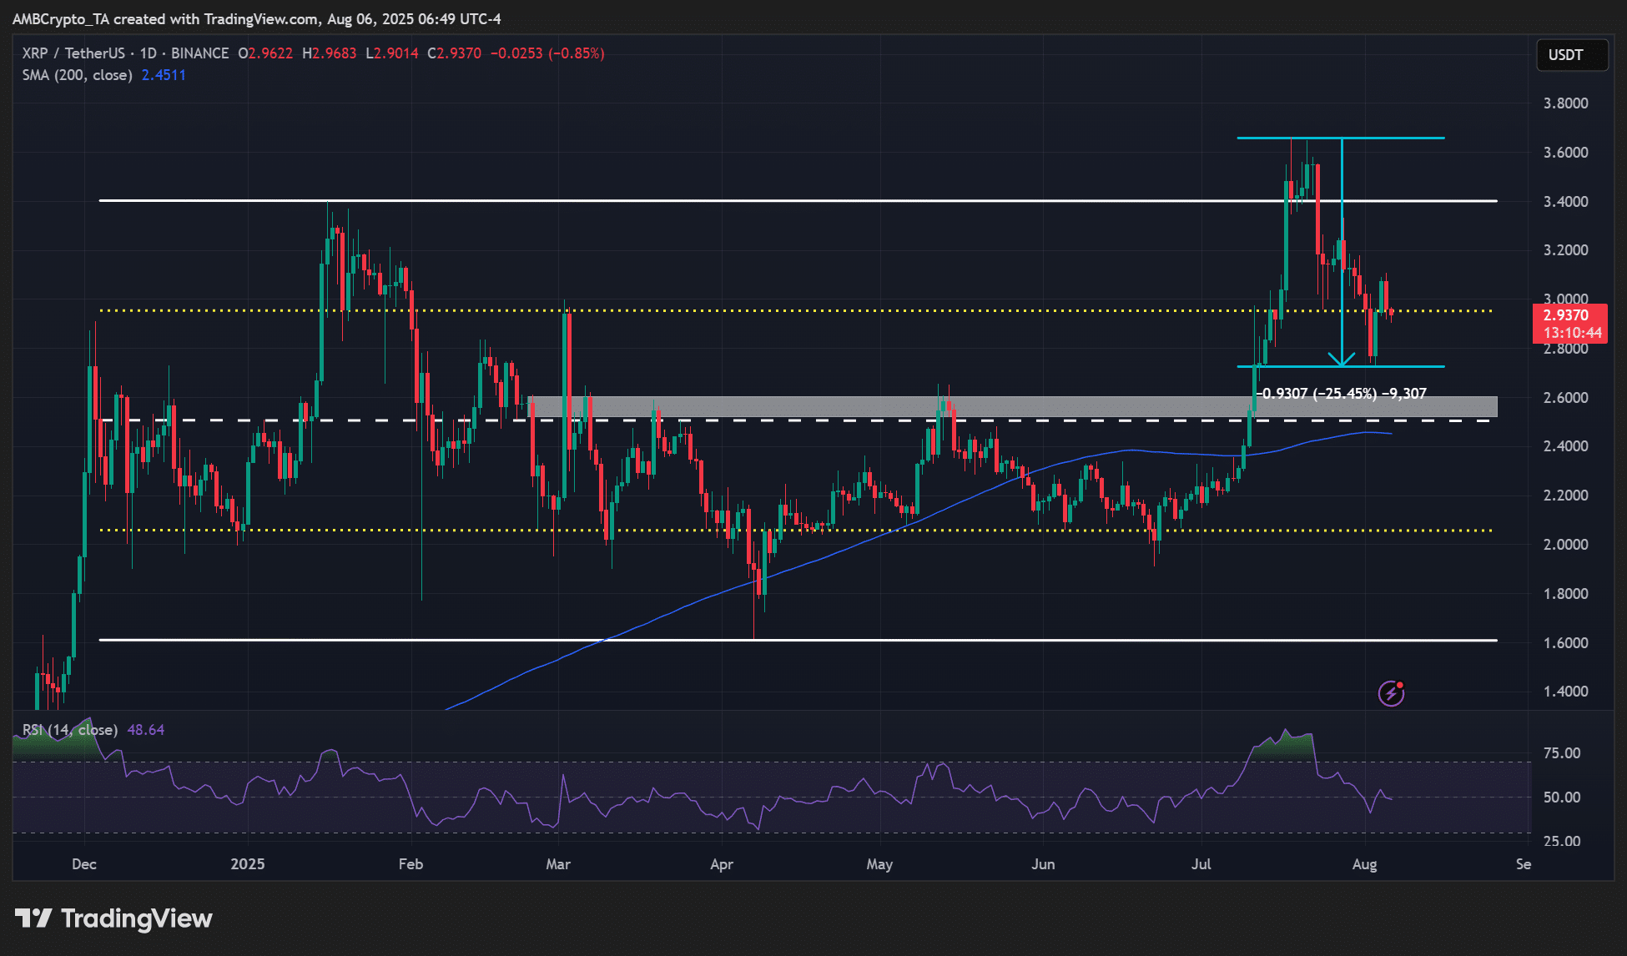Click the -0.85% change value in header

pos(576,53)
